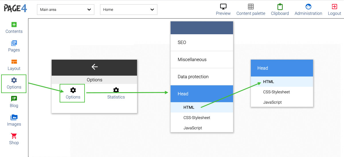Click the PAGE4 logo

[16, 8]
